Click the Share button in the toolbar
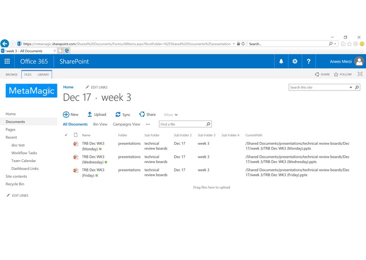Screen dimensions: 366x260 click(147, 115)
